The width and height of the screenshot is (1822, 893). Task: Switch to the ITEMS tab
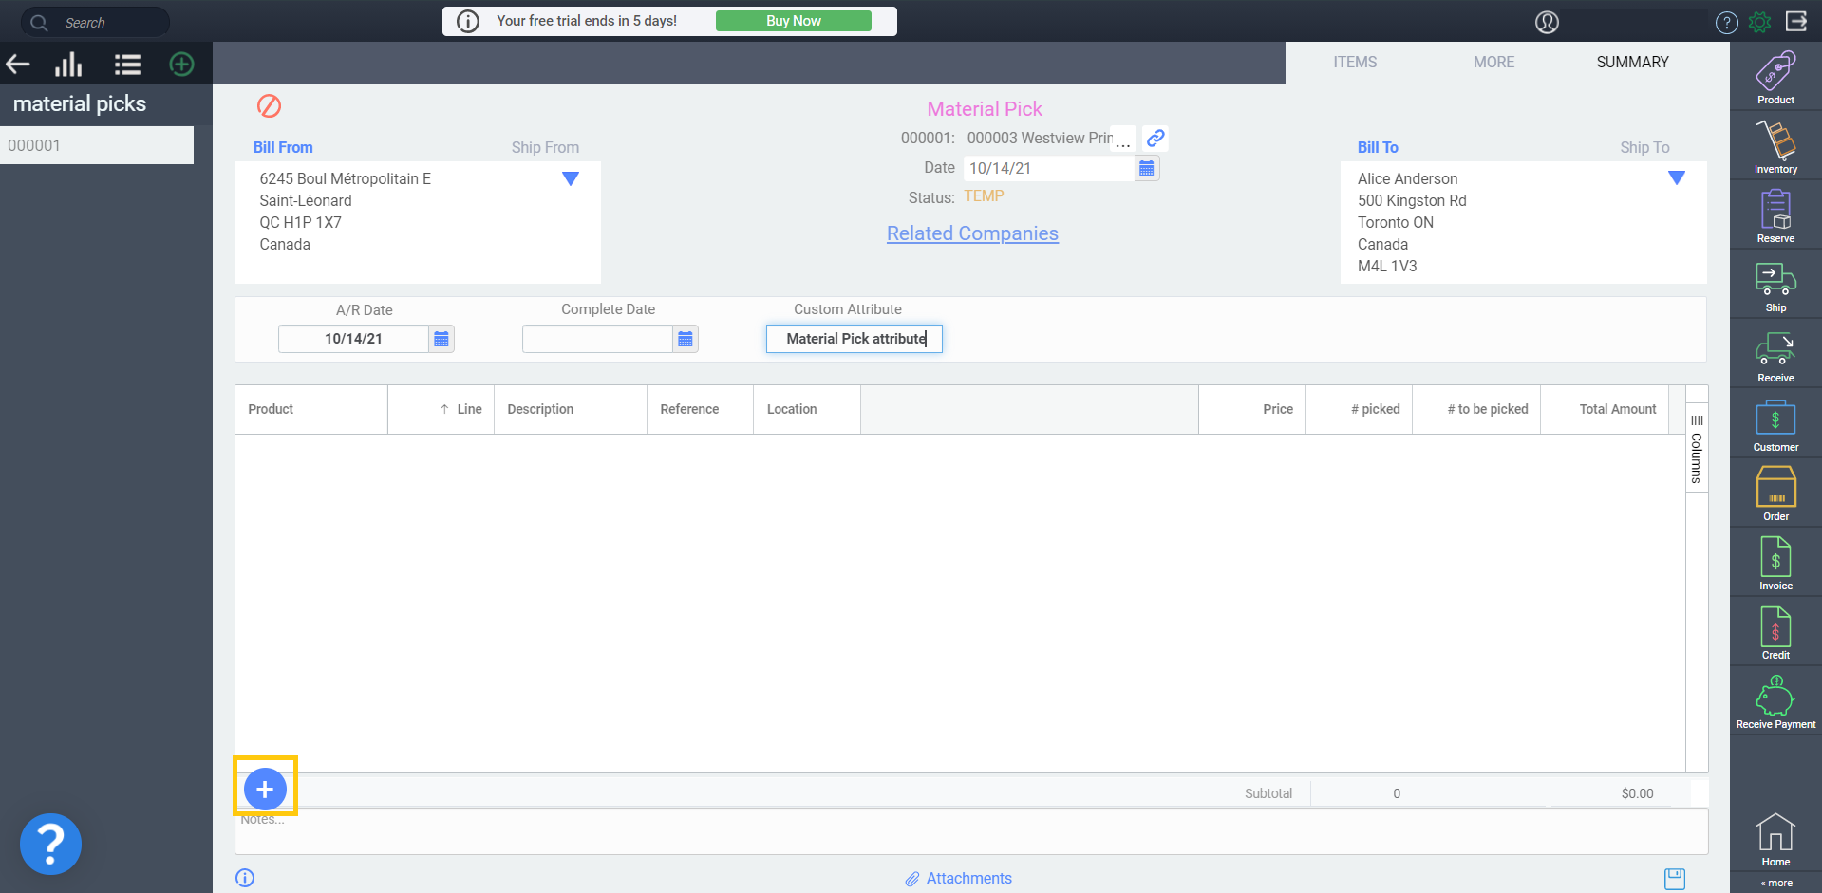1355,63
